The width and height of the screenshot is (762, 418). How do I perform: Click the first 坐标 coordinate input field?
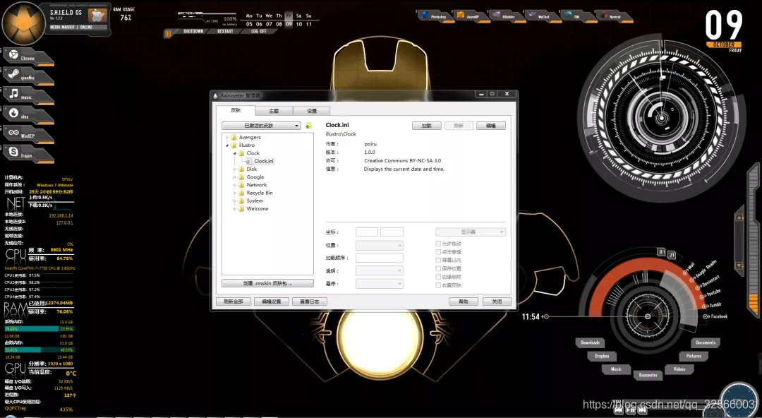tap(367, 232)
